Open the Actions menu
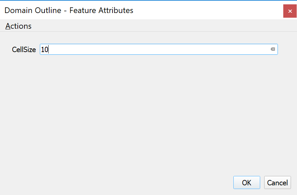Screen dimensions: 297x195 (18, 26)
